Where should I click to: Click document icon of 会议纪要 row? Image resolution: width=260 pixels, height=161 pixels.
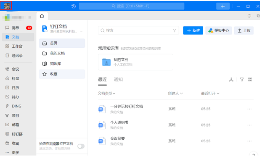102,141
